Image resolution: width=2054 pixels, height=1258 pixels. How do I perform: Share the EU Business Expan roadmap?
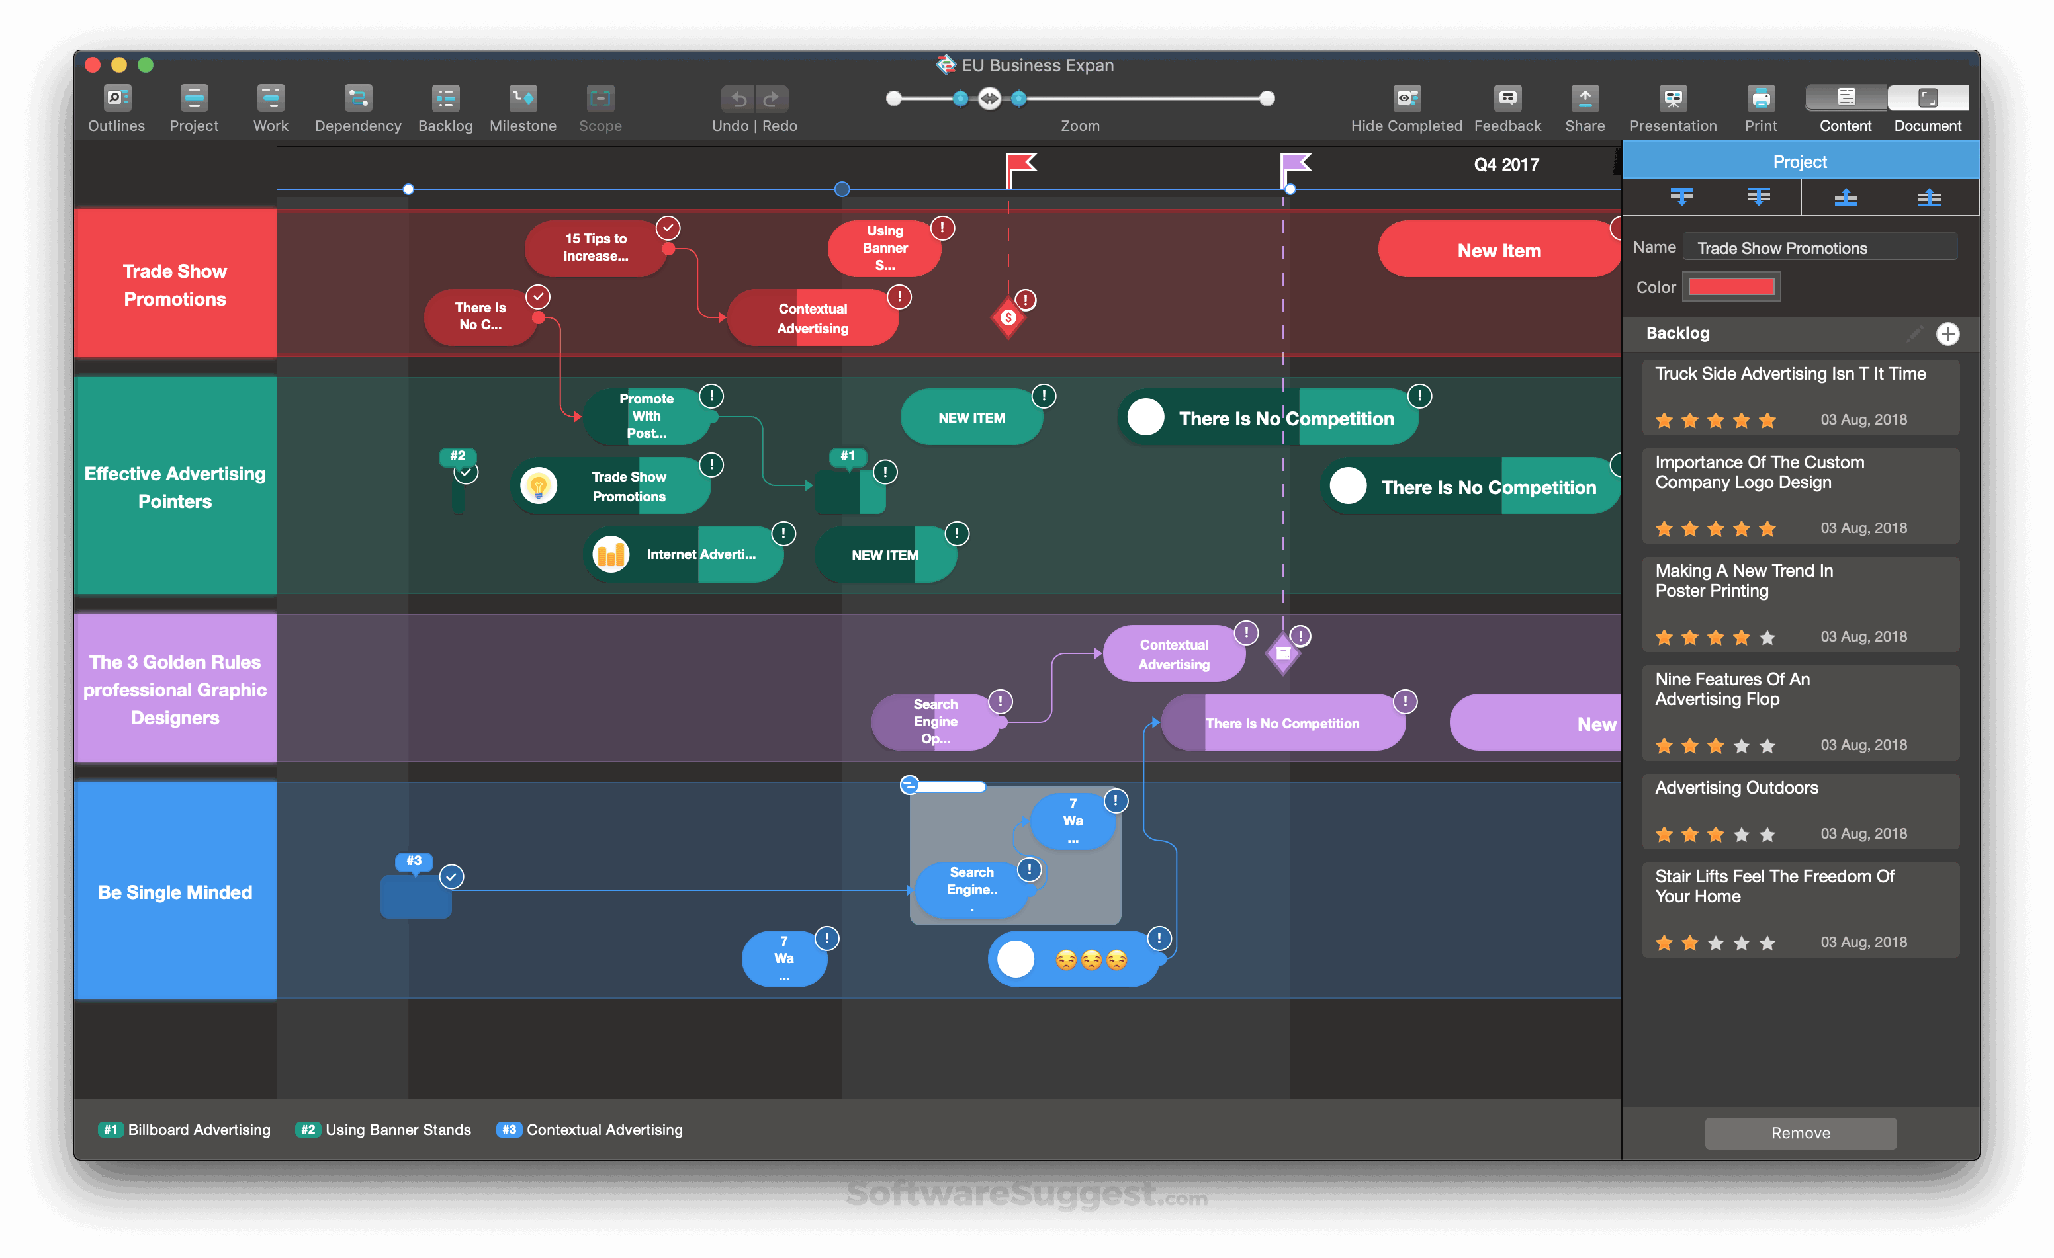[1584, 106]
